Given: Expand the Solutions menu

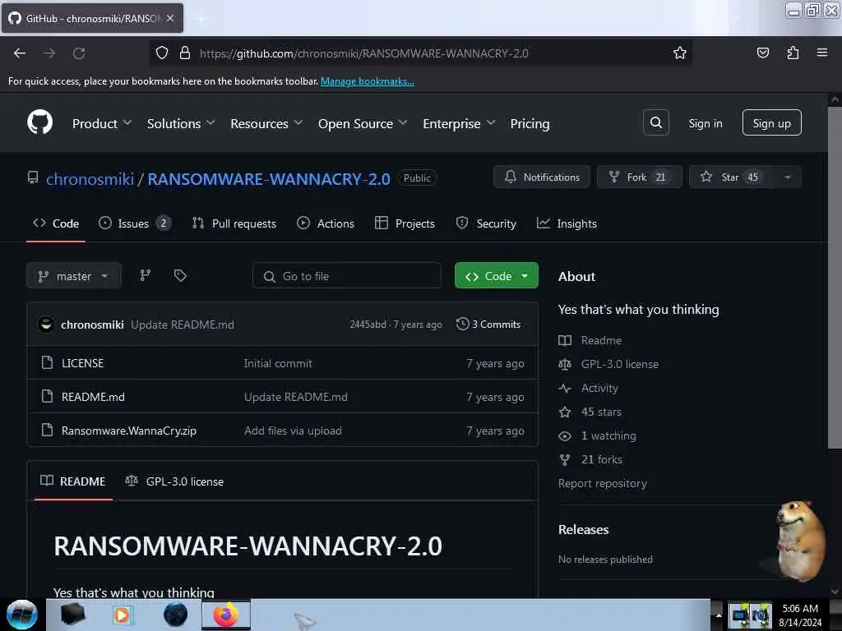Looking at the screenshot, I should pyautogui.click(x=181, y=123).
